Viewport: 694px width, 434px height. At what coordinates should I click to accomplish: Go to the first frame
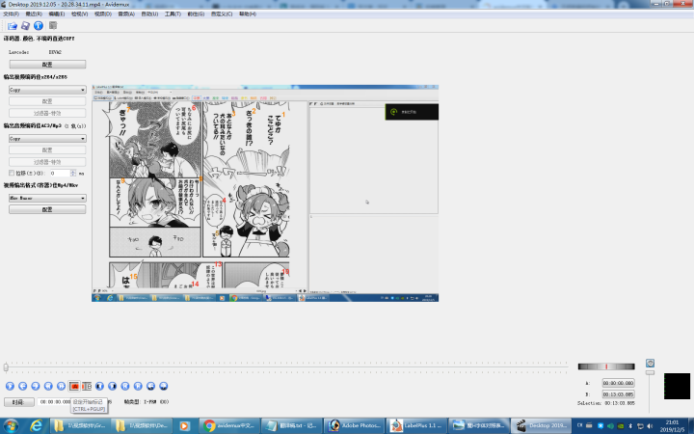(125, 386)
